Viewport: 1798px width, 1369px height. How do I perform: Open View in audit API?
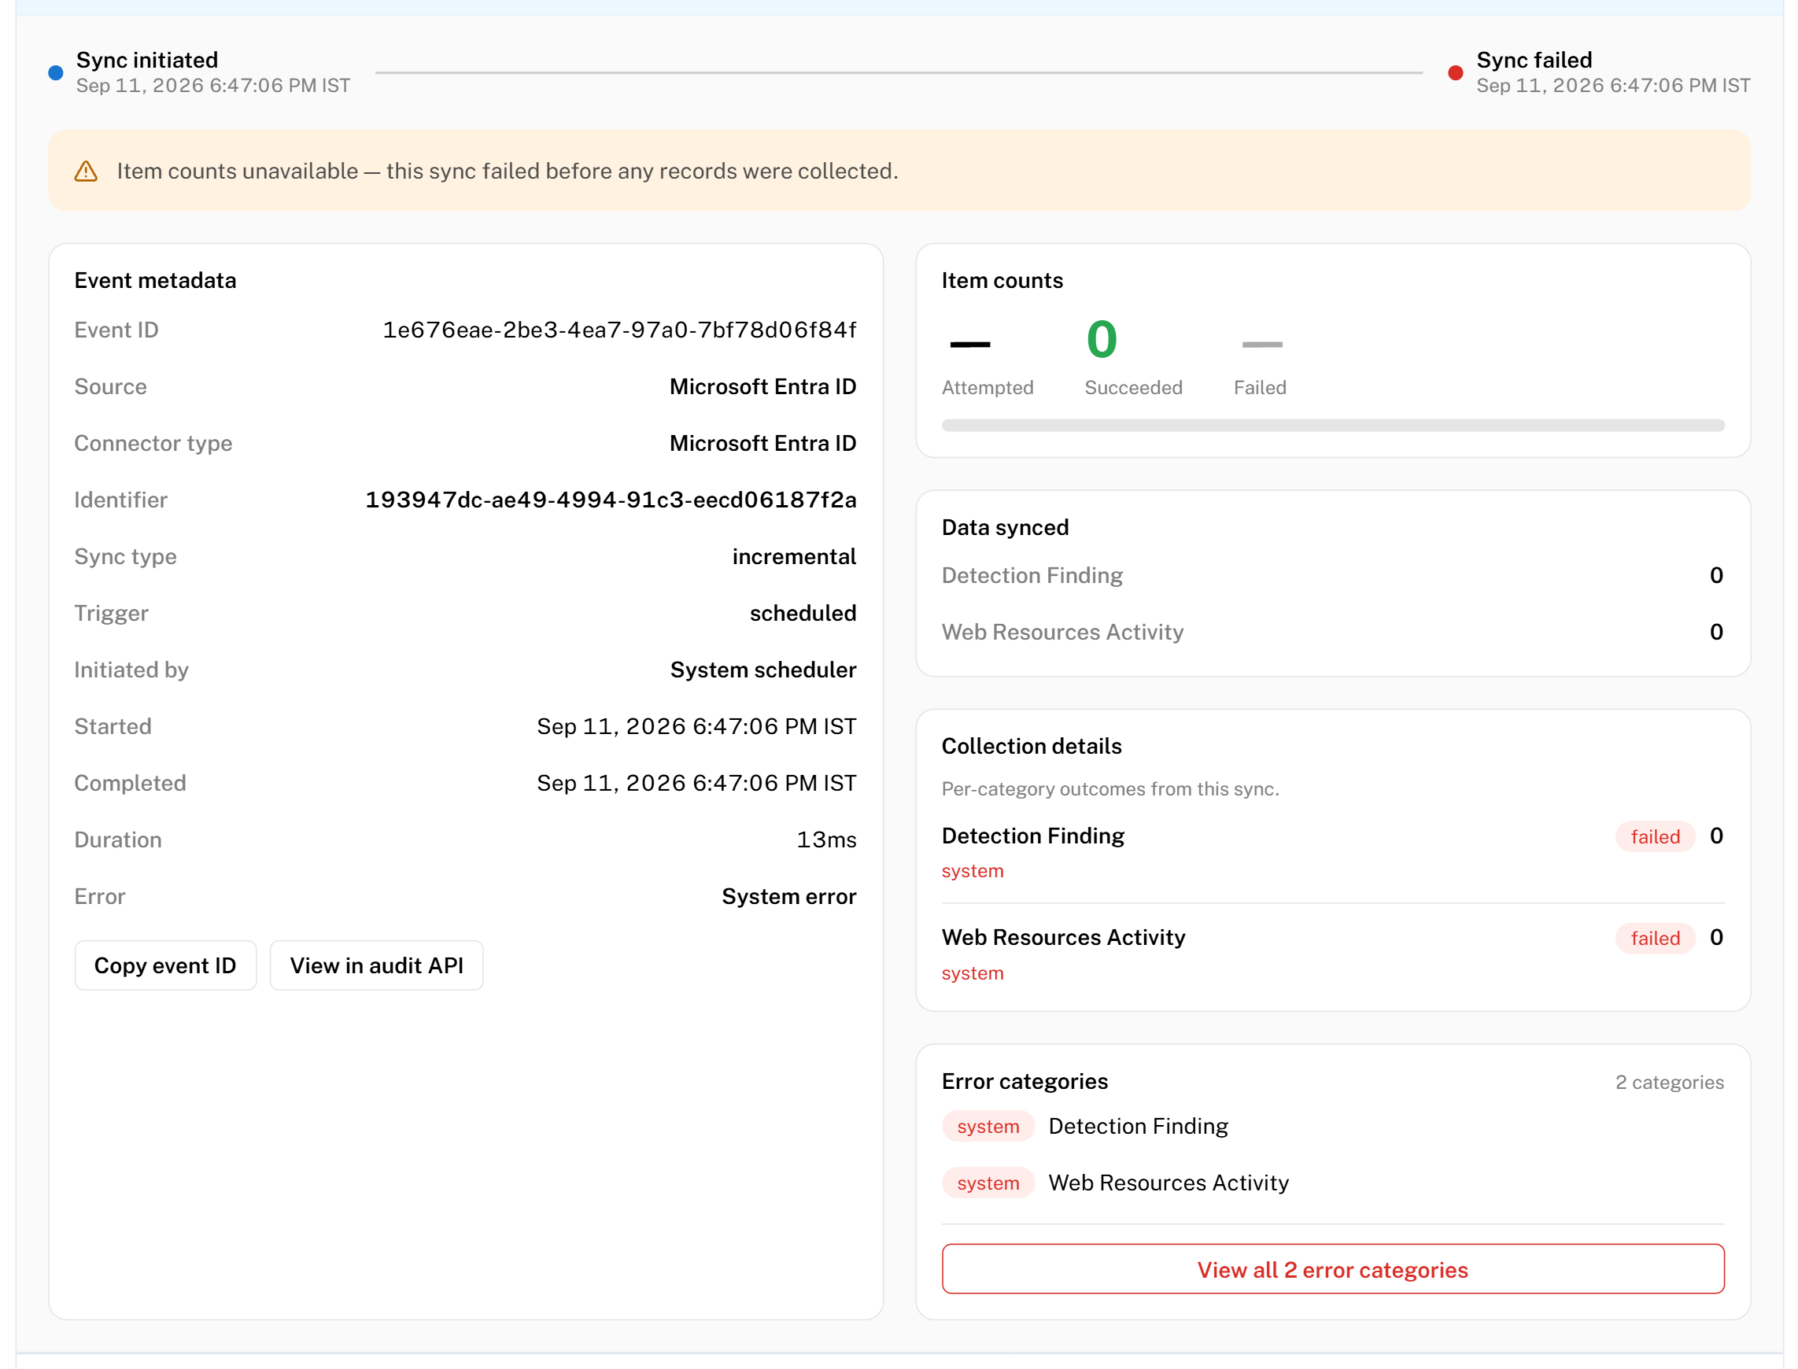(x=377, y=965)
